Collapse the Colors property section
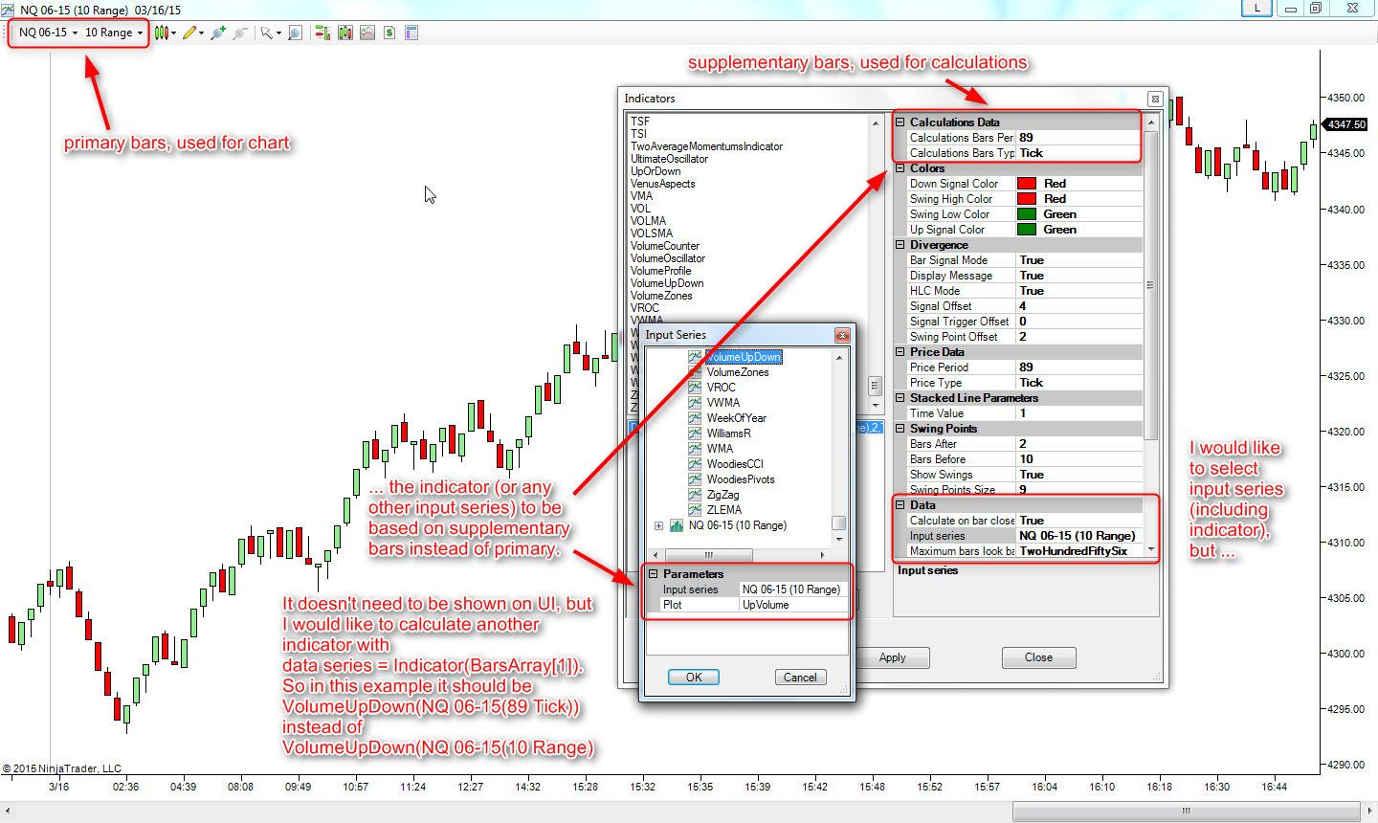The image size is (1378, 823). pos(900,168)
